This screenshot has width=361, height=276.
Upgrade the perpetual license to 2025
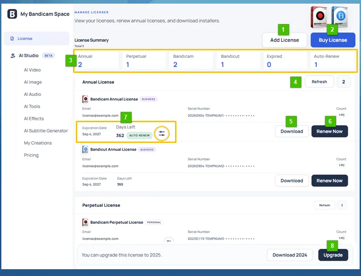[x=333, y=255]
